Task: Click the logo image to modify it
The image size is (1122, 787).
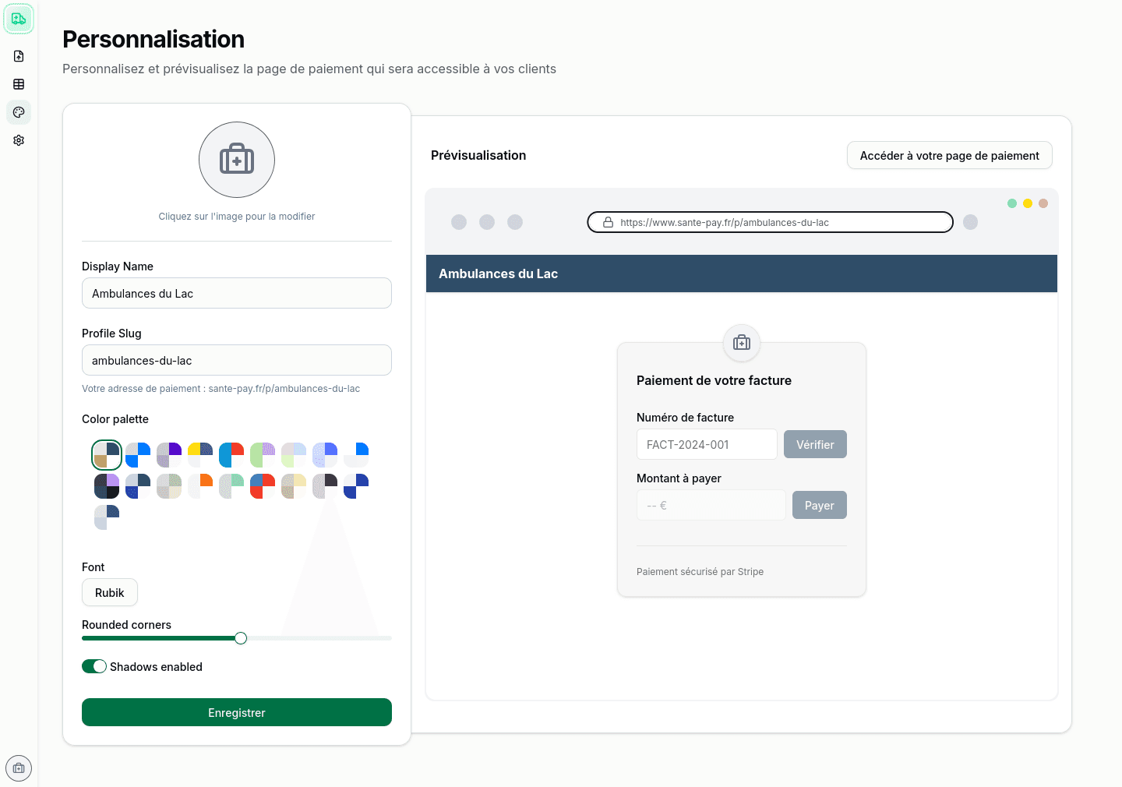Action: coord(237,160)
